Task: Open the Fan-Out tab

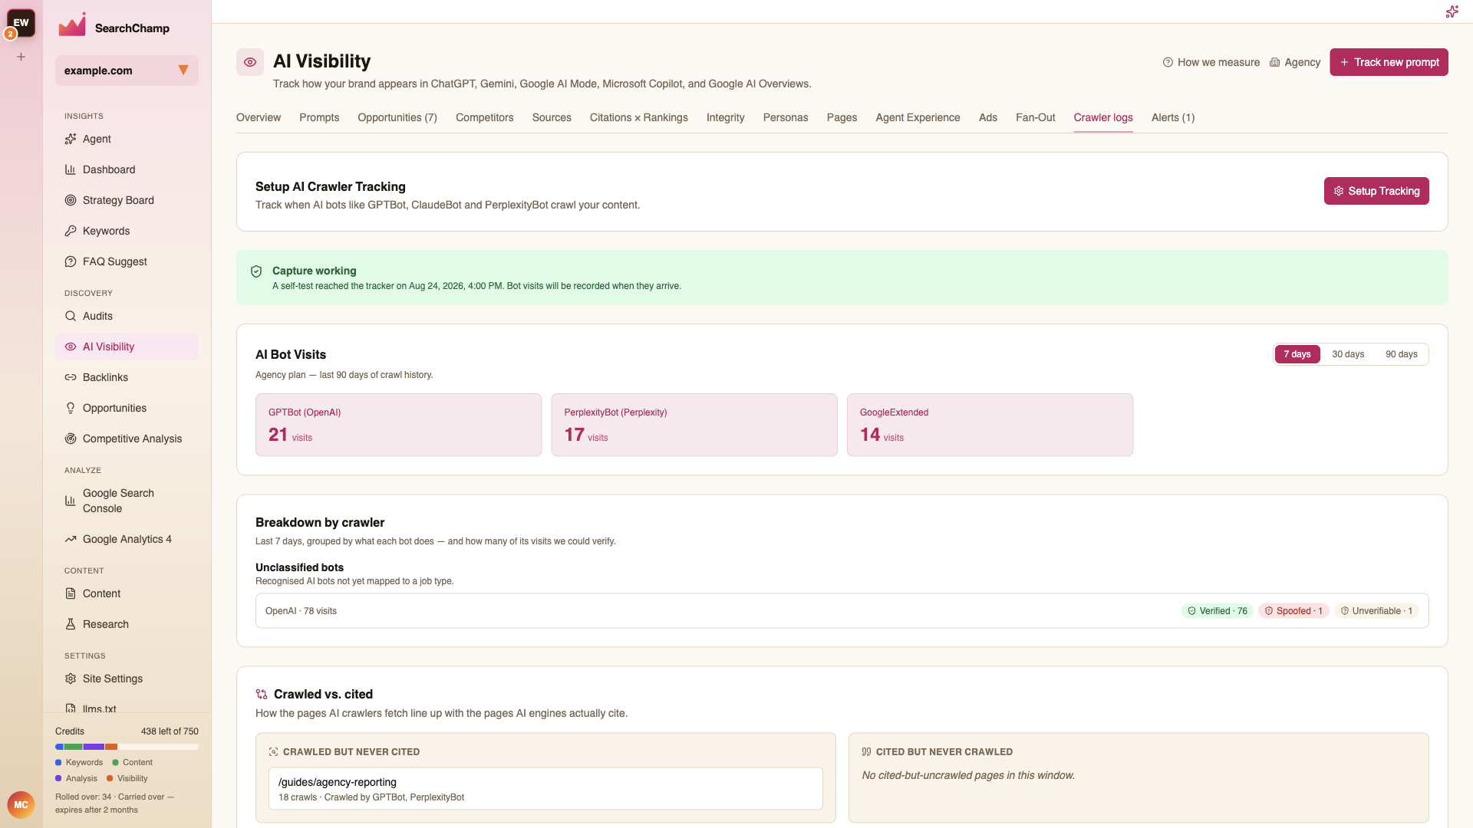Action: tap(1036, 117)
